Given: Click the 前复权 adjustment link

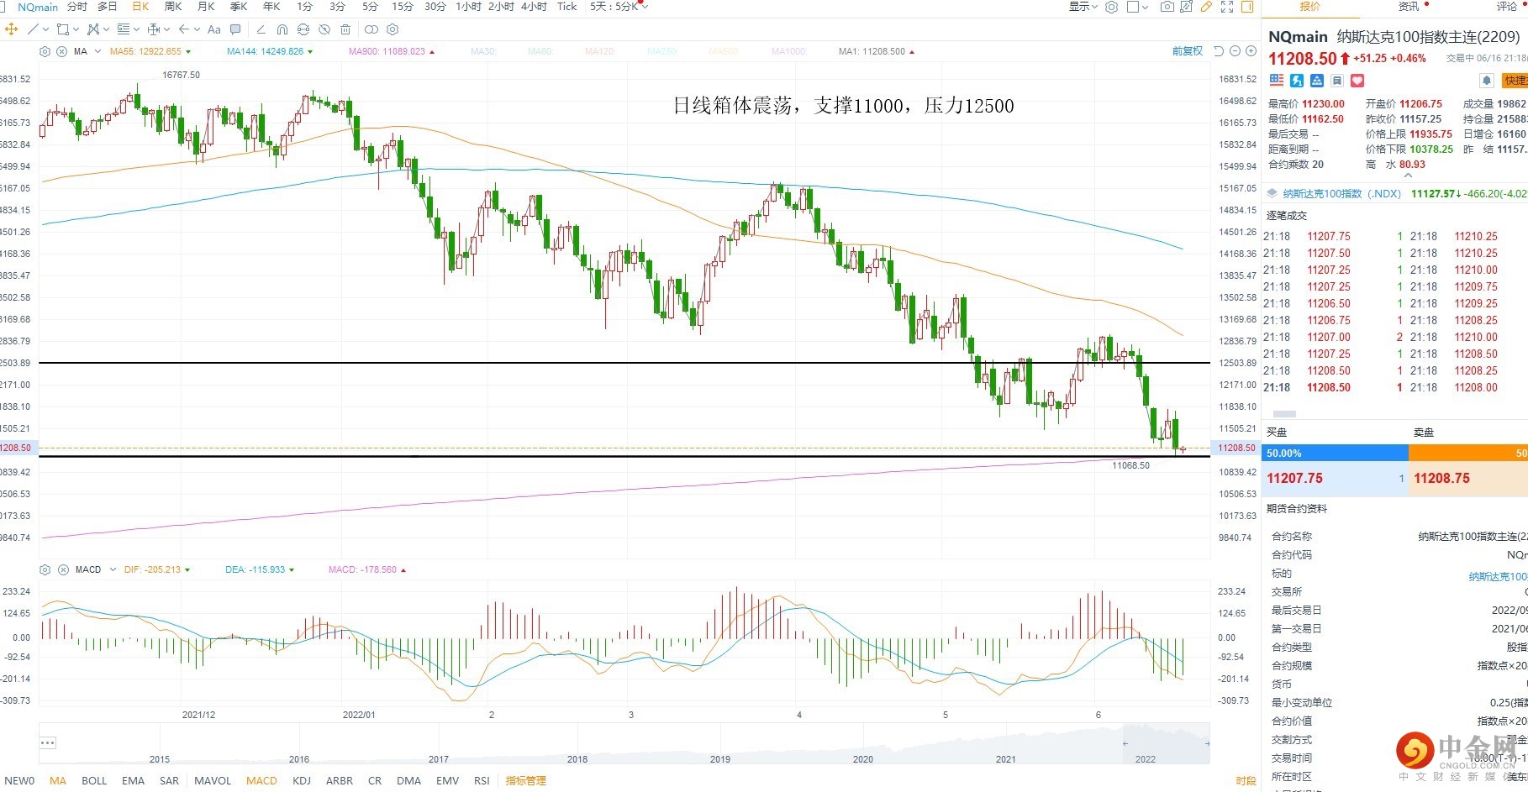Looking at the screenshot, I should coord(1188,51).
